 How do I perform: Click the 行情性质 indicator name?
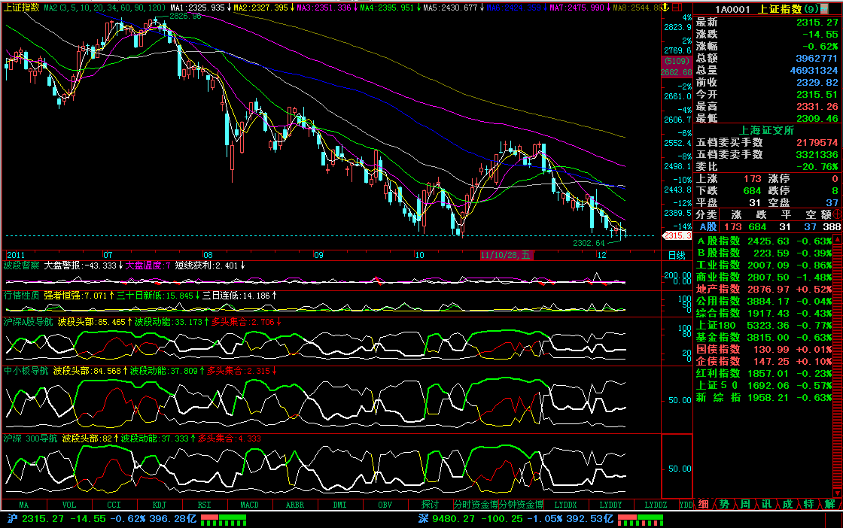(x=22, y=296)
